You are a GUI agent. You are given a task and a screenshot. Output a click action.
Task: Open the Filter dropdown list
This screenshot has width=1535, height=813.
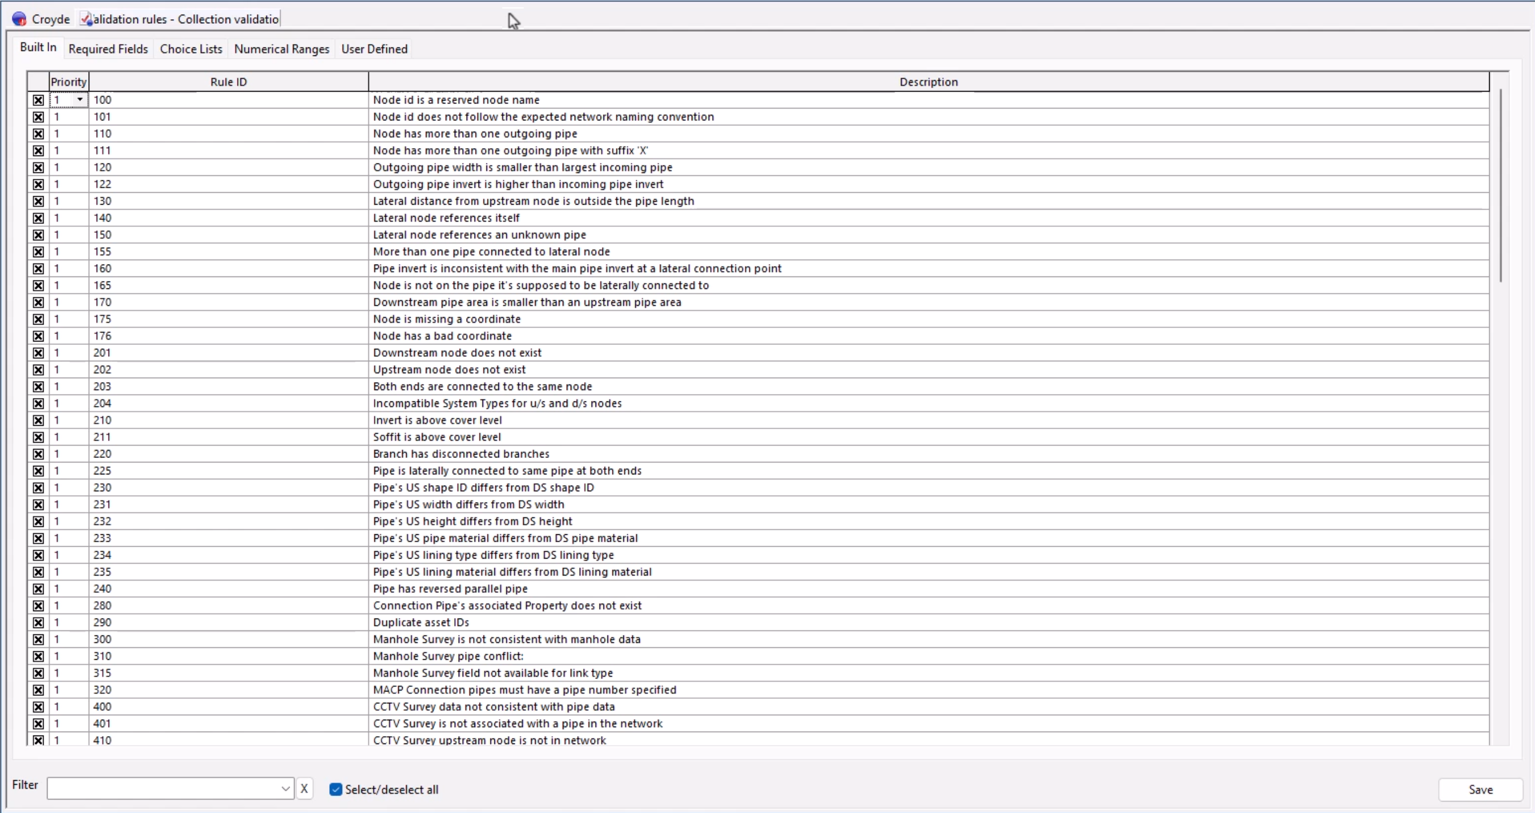(x=286, y=788)
